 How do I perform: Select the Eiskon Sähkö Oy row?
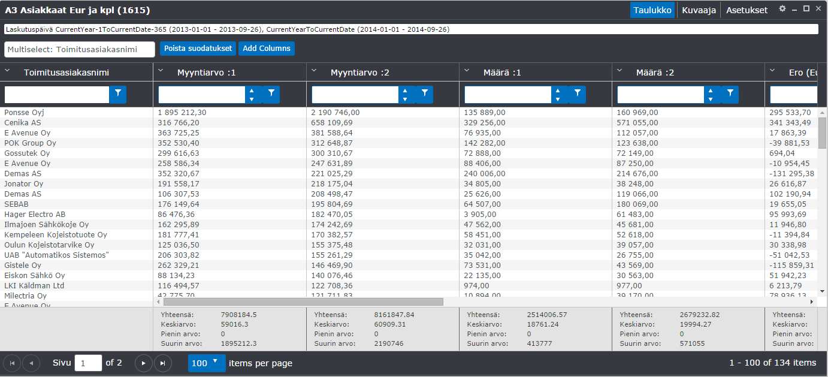pyautogui.click(x=409, y=275)
